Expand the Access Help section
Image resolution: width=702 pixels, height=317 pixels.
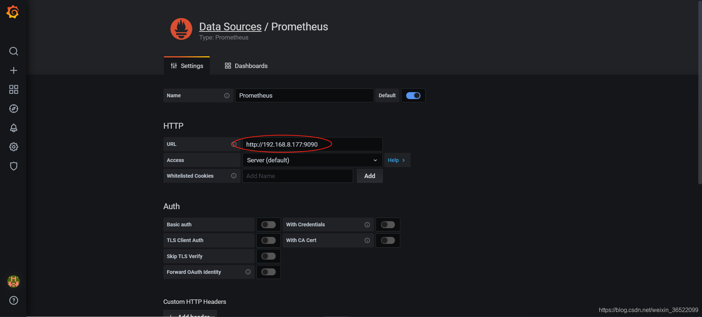point(397,160)
